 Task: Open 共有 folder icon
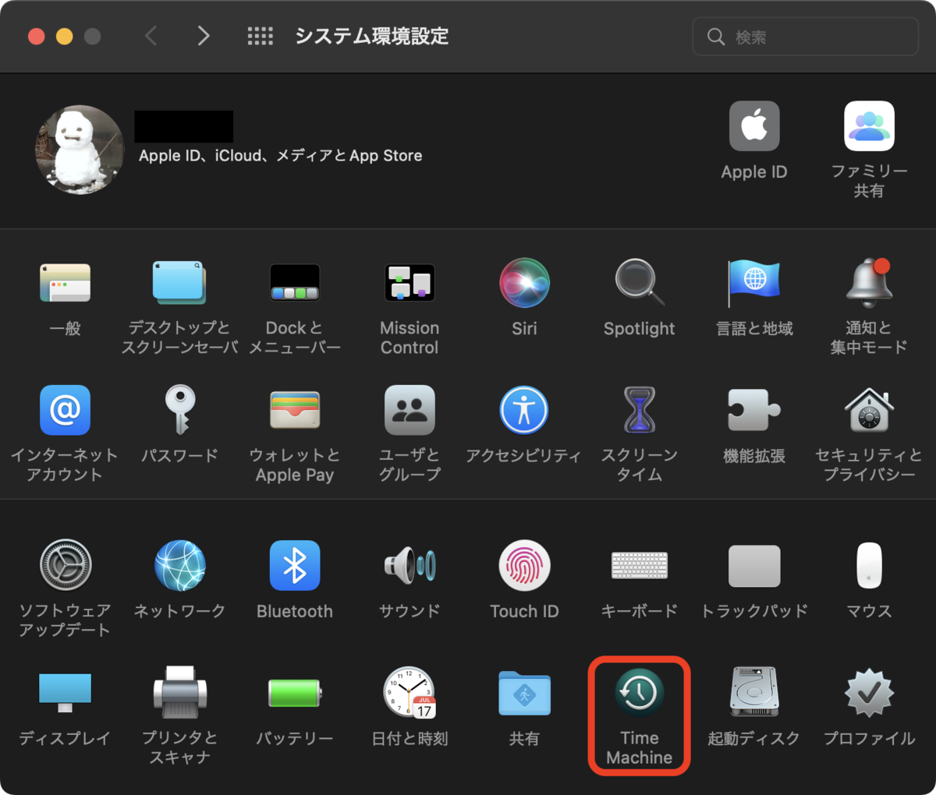[524, 692]
